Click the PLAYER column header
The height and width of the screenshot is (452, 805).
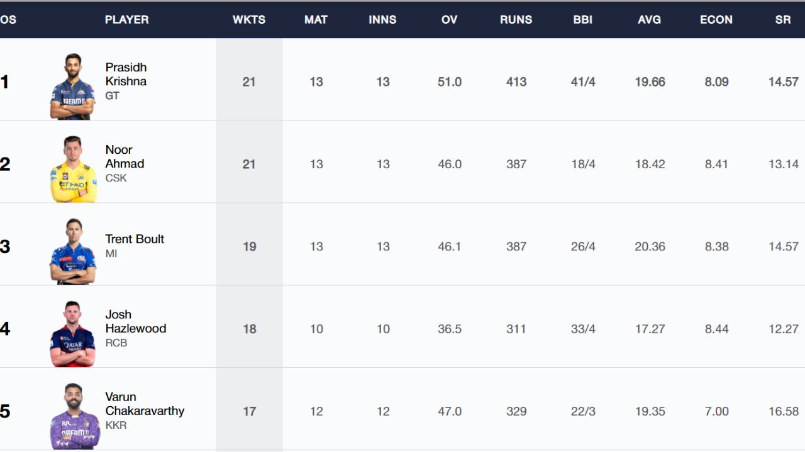[x=127, y=19]
